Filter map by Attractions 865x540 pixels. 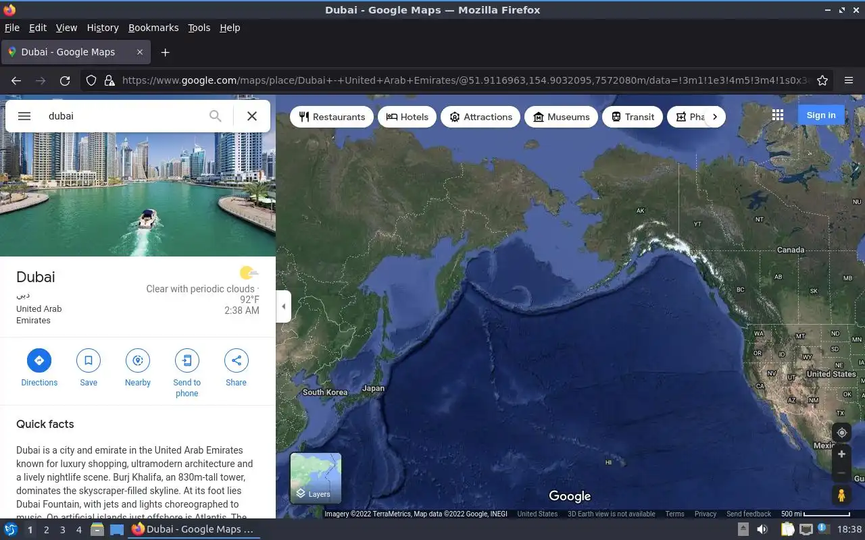[x=480, y=117]
